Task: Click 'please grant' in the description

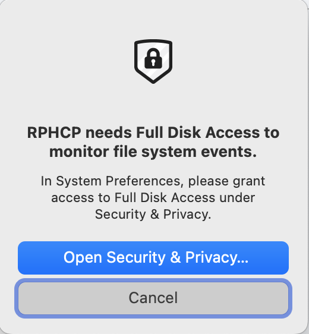Action: coord(226,182)
